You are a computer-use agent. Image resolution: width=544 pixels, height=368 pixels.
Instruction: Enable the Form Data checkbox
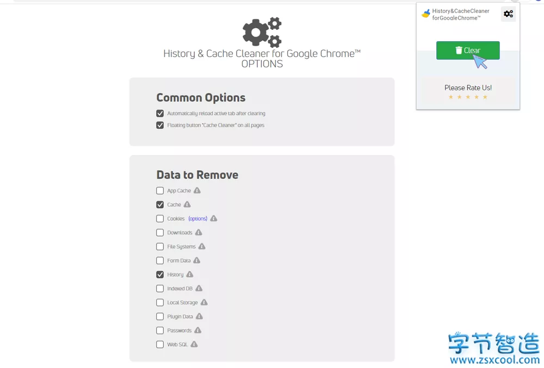(160, 261)
